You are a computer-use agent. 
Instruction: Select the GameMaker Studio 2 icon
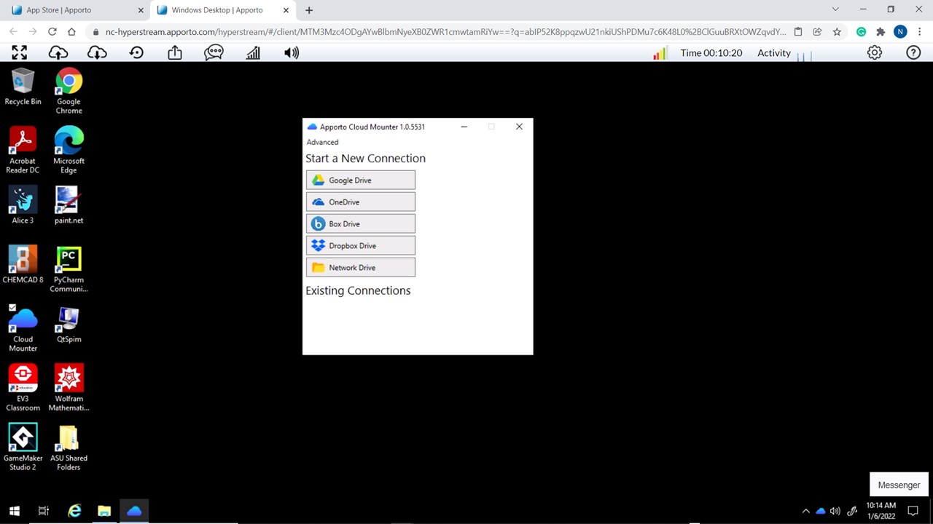click(x=23, y=447)
